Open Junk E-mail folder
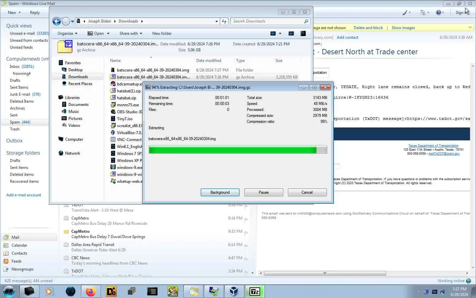 (25, 94)
